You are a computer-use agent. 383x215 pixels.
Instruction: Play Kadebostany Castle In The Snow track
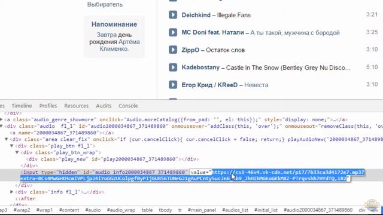coord(173,67)
